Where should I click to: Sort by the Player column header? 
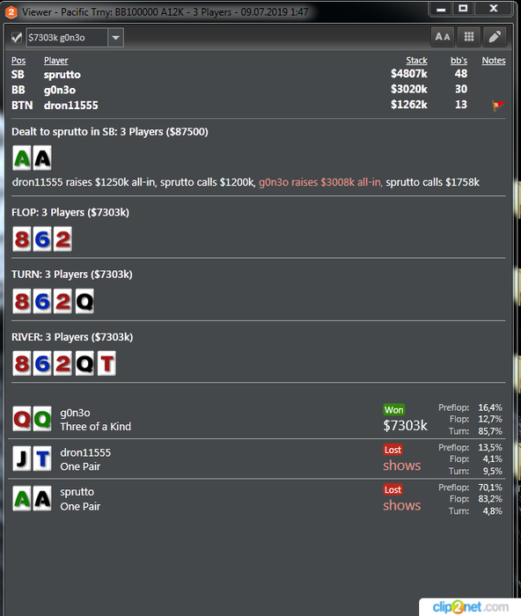pos(55,61)
